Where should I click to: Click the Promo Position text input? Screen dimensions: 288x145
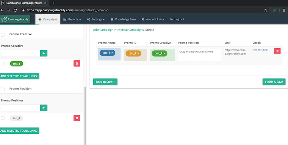(20, 108)
